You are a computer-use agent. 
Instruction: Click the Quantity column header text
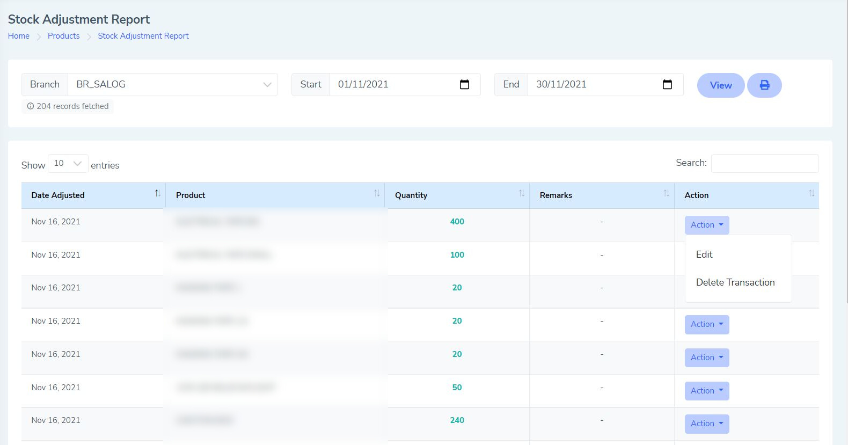[x=411, y=195]
